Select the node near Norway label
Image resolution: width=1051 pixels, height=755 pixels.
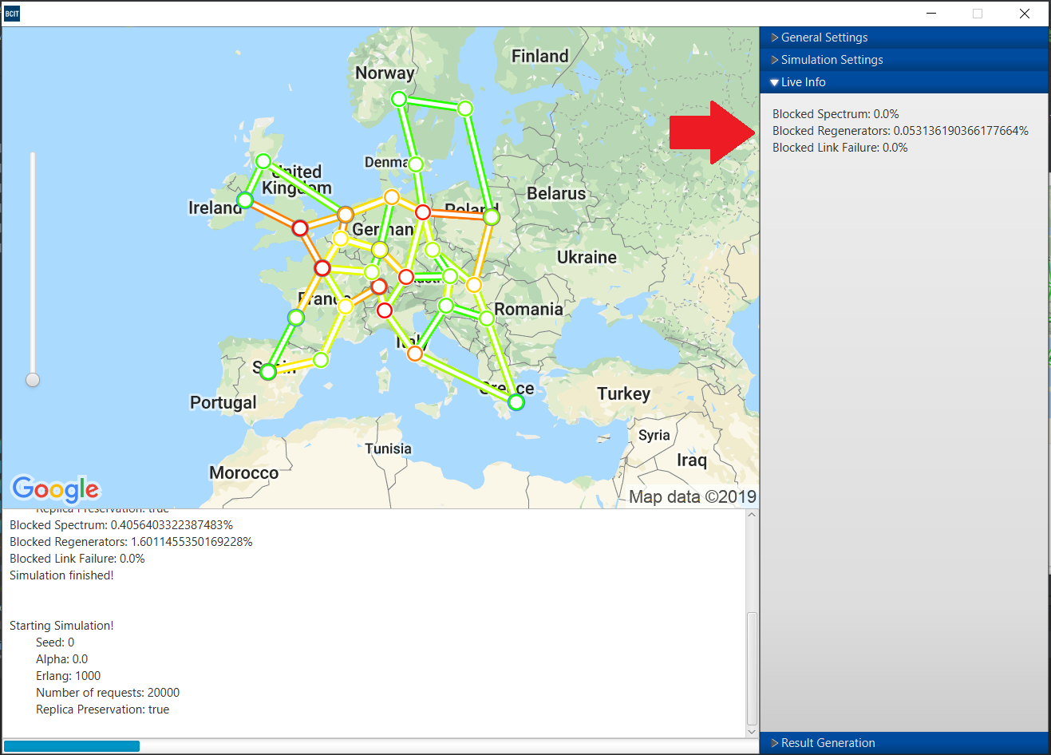click(x=399, y=99)
